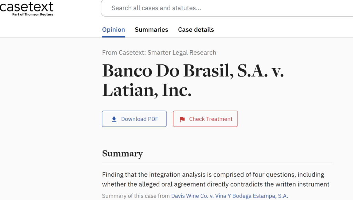Open the Davis Wine Co. v. Vina Y Bodega Estampa link

coord(229,196)
